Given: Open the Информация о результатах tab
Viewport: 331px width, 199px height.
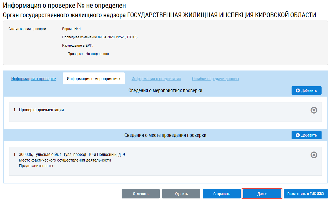Looking at the screenshot, I should click(156, 79).
